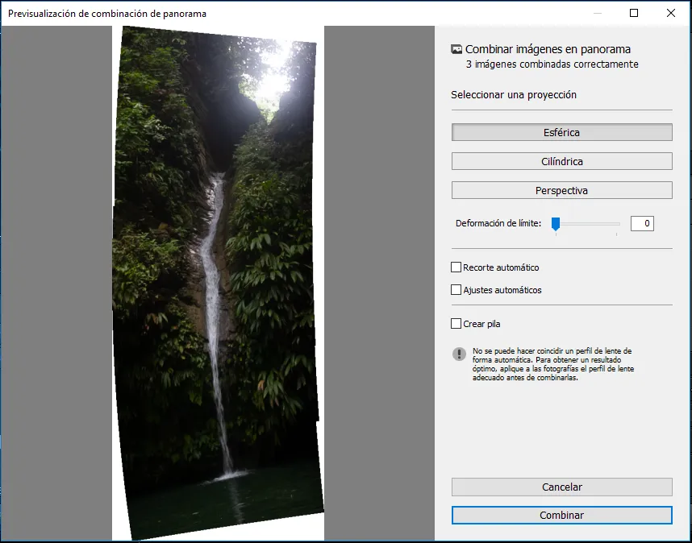
Task: Click the 'Deformación de límite:' label
Action: point(498,223)
